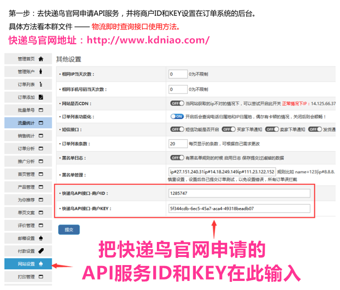Turn off the 订单列表功能化 switch
Viewport: 340px width, 290px height.
[177, 116]
